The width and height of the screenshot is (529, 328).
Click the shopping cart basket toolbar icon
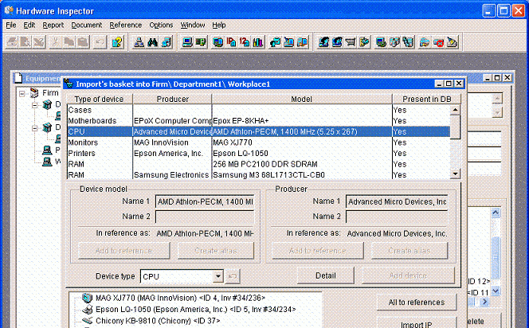(x=351, y=42)
